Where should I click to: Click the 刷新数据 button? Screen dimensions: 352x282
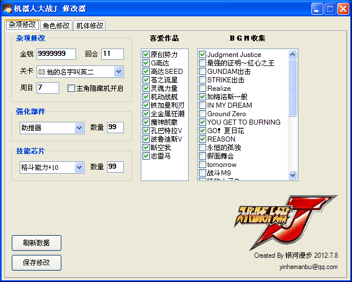pyautogui.click(x=37, y=243)
